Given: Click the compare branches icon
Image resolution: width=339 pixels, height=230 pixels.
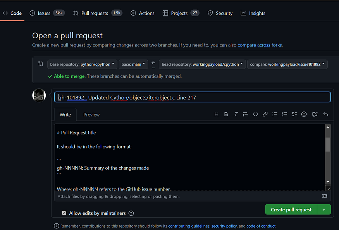Looking at the screenshot, I should [40, 64].
